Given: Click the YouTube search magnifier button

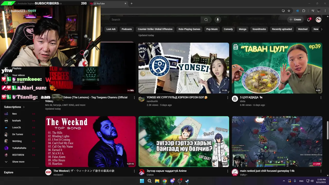Looking at the screenshot, I should point(206,20).
